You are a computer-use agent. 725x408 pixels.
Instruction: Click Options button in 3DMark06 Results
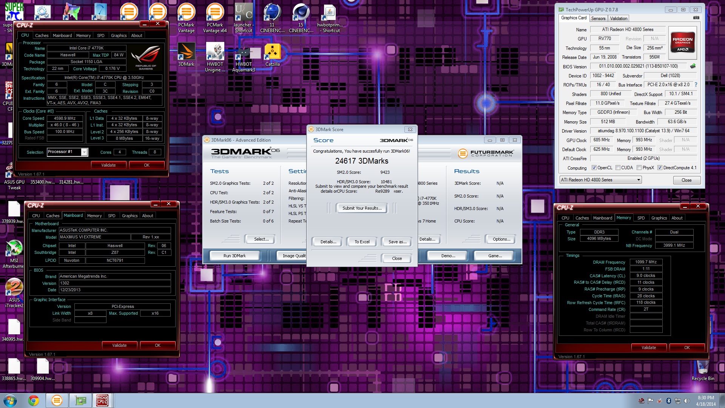pyautogui.click(x=501, y=239)
